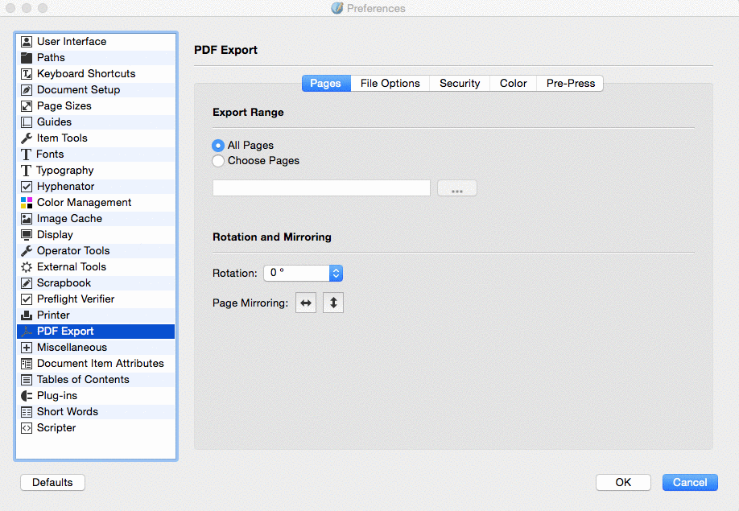The image size is (739, 511).
Task: Select the Scripter code icon
Action: (27, 428)
